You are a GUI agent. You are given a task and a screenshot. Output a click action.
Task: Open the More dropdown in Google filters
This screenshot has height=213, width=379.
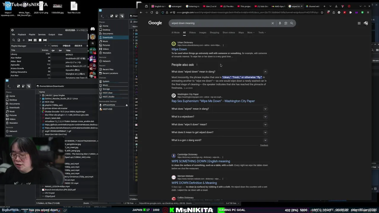pos(251,33)
